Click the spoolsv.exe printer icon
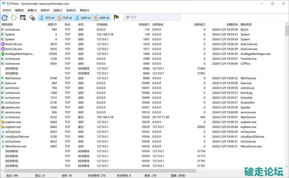The height and width of the screenshot is (178, 289). click(x=3, y=107)
